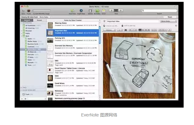Open the Trash in the sidebar

(27, 94)
